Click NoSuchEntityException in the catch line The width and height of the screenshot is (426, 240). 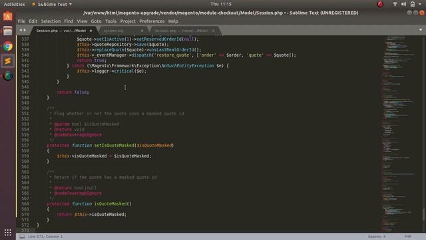click(x=188, y=66)
